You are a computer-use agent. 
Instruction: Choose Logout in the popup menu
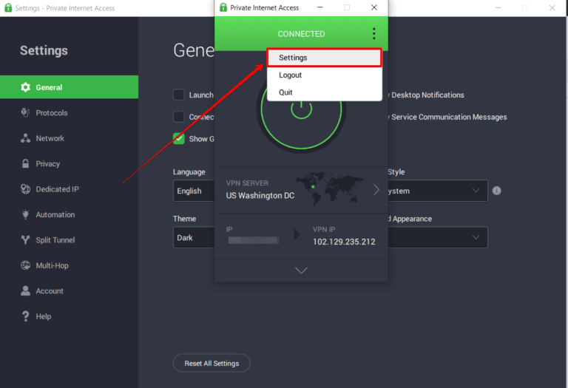pyautogui.click(x=290, y=75)
